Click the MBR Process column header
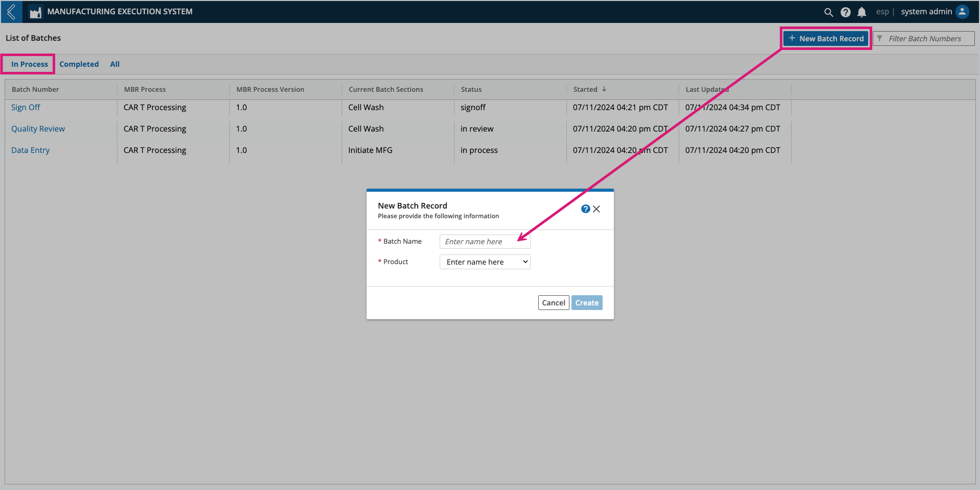This screenshot has height=490, width=980. tap(145, 89)
